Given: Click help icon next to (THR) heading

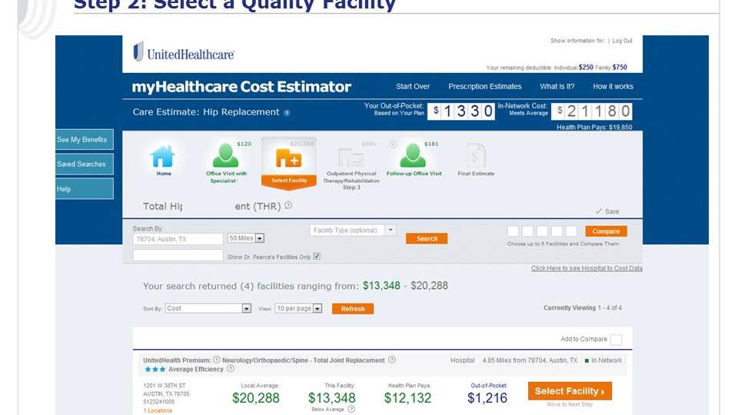Looking at the screenshot, I should pyautogui.click(x=288, y=205).
